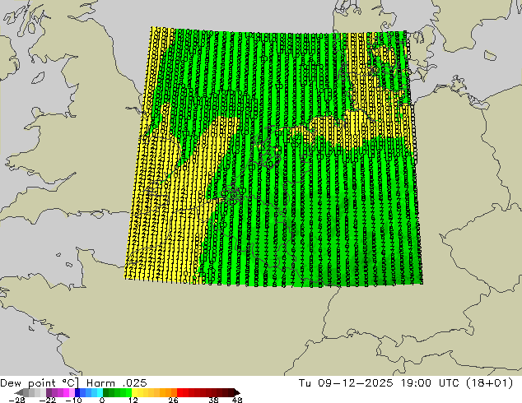The image size is (522, 403).
Task: Choose the green swatch in the legend
Action: [117, 392]
